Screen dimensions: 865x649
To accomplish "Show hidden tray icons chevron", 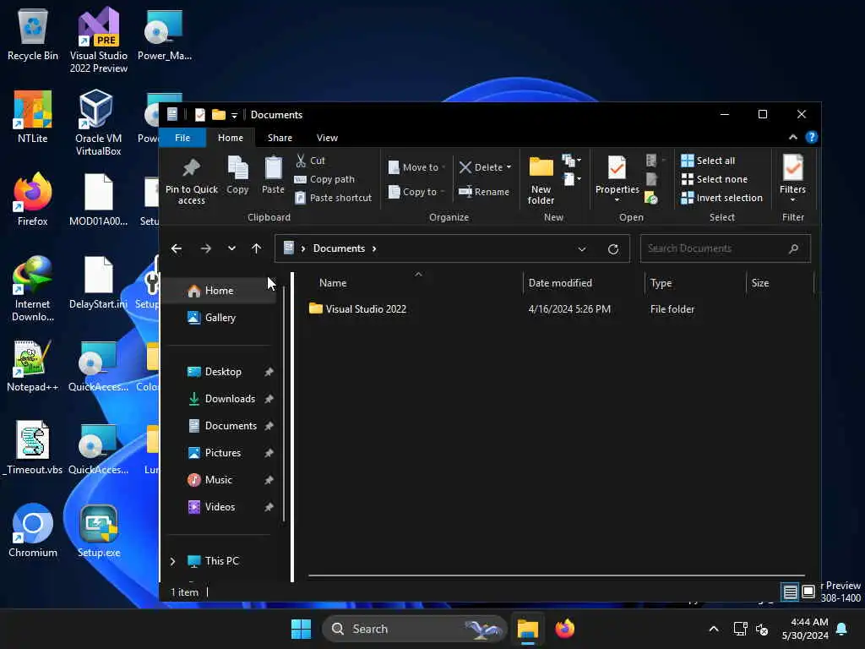I will [713, 629].
